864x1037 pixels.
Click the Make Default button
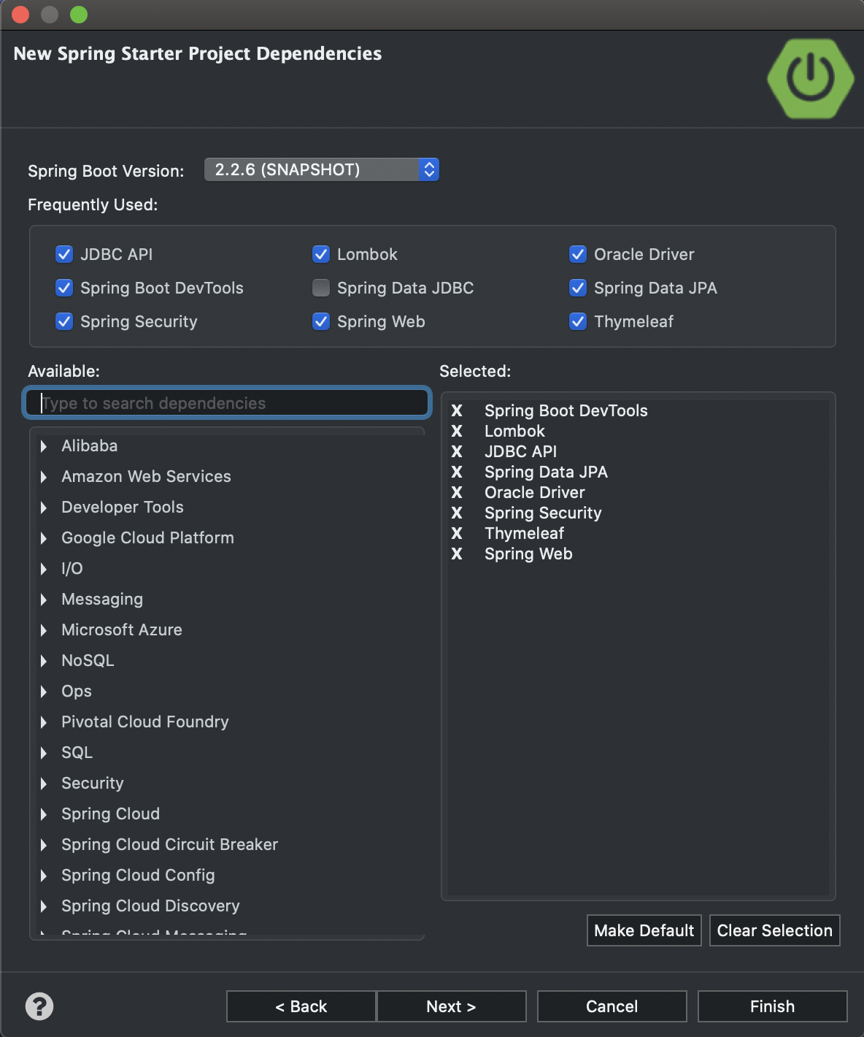pos(644,930)
